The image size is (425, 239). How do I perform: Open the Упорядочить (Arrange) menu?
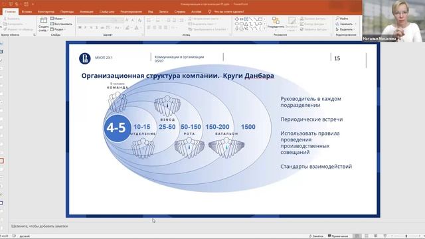[276, 23]
